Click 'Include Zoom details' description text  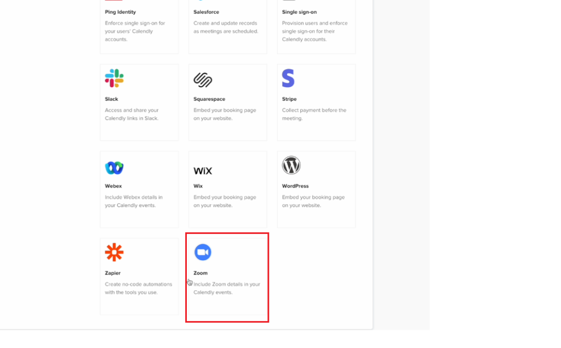pos(227,288)
